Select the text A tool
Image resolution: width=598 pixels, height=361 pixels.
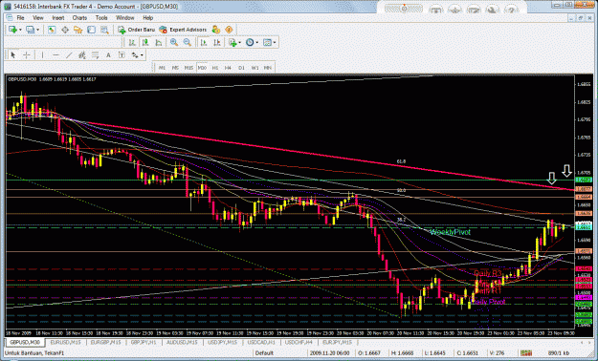tap(108, 55)
